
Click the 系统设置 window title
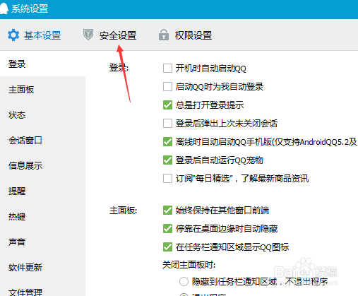[x=30, y=9]
